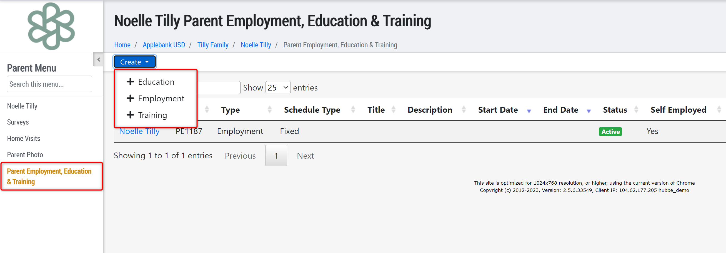Sort by Type using its arrows

[x=270, y=110]
